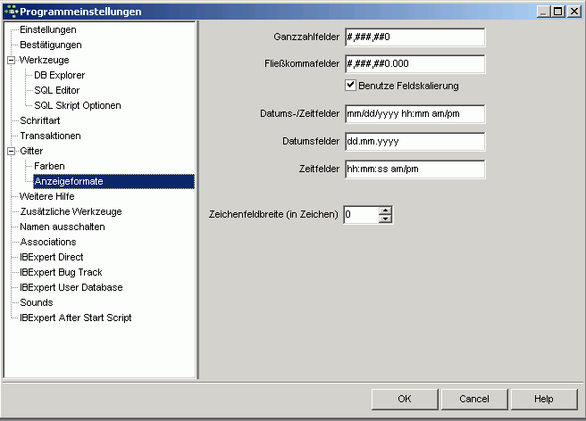
Task: Select the highlighted Anzeigeformate item
Action: 113,181
